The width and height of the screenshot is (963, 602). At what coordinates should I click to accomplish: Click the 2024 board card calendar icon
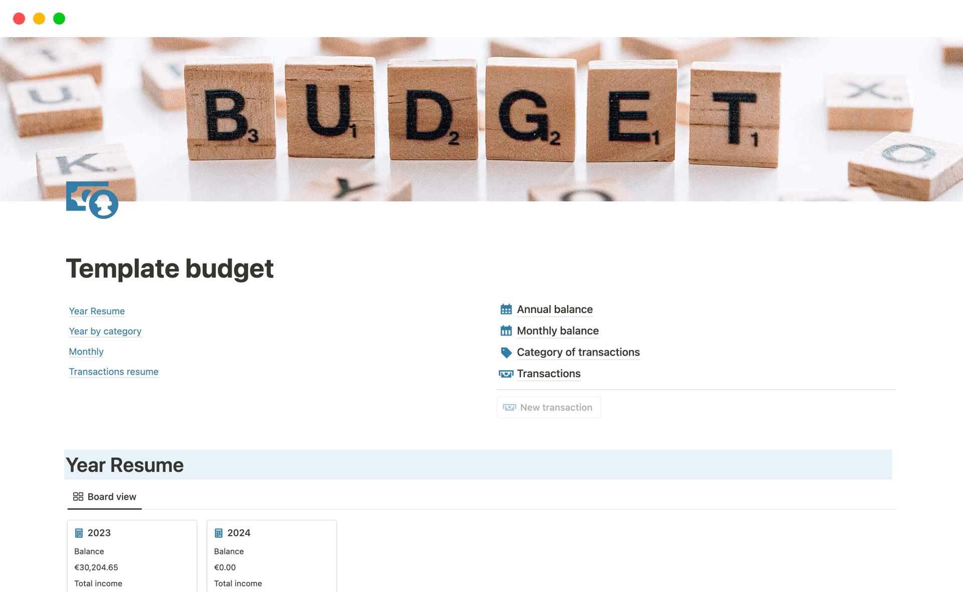pyautogui.click(x=219, y=532)
